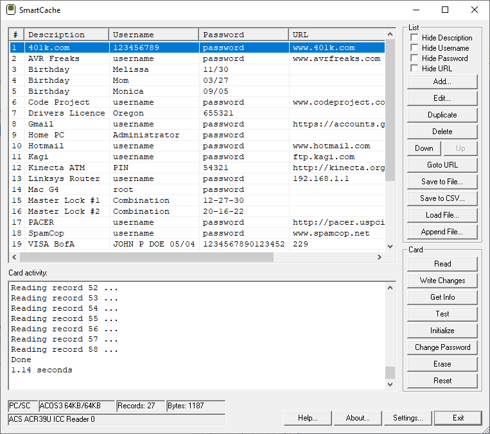
Task: Tick the Hide URL checkbox
Action: tap(414, 69)
